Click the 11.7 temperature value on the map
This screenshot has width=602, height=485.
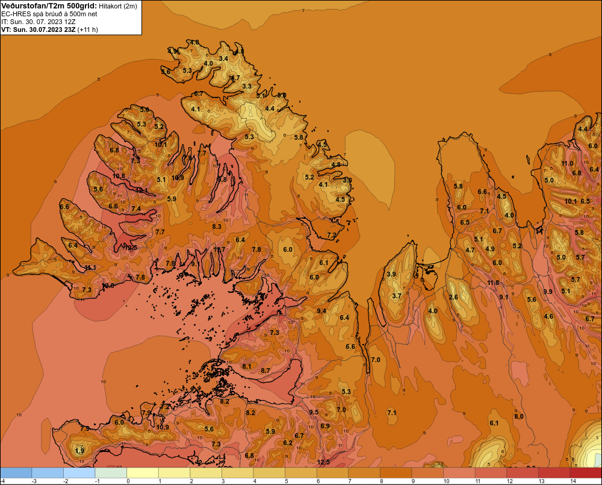pos(219,249)
